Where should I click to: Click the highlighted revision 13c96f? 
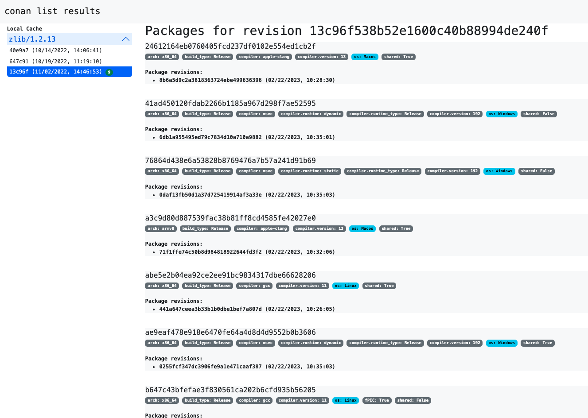point(55,71)
